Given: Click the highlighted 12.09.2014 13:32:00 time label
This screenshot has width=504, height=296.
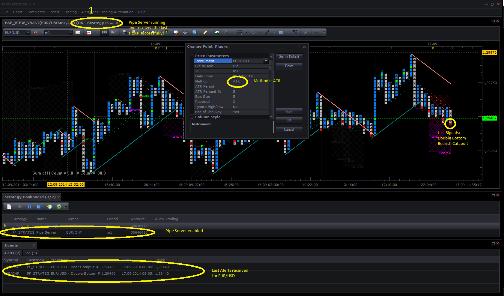Looking at the screenshot, I should (66, 184).
